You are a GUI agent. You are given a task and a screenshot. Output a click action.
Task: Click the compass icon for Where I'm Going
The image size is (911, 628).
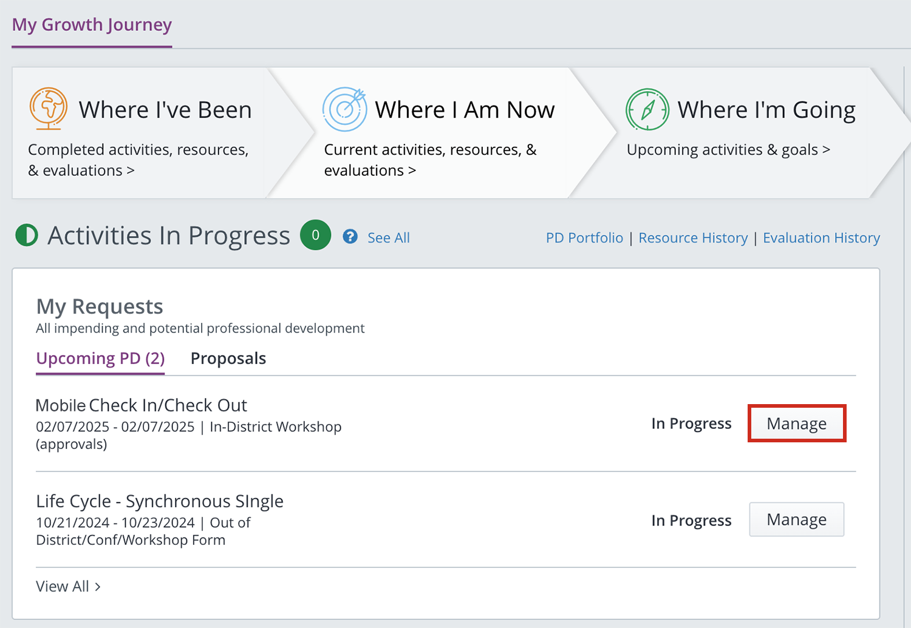[647, 110]
